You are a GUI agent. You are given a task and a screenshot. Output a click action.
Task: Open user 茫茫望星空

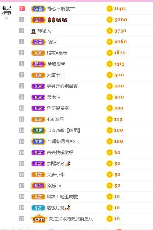pyautogui.click(x=58, y=108)
